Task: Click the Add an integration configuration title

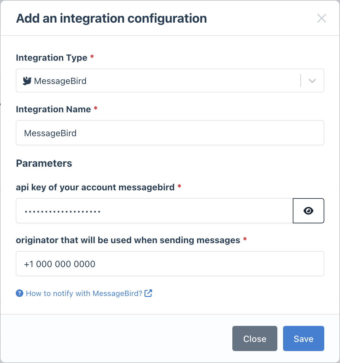Action: (x=111, y=18)
